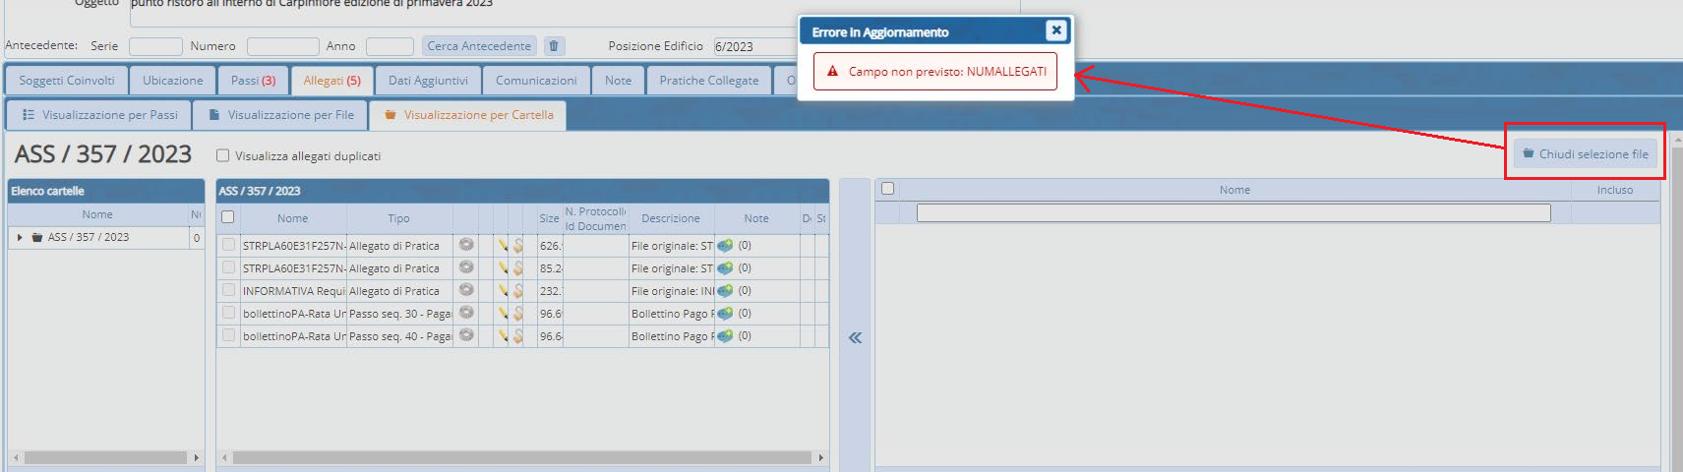Image resolution: width=1683 pixels, height=472 pixels.
Task: Open the Allegati (5) tab
Action: [x=331, y=81]
